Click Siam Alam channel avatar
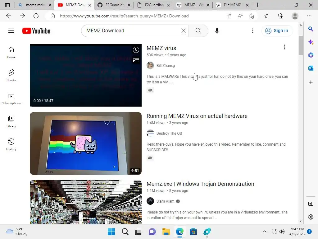This screenshot has width=318, height=239. (150, 201)
